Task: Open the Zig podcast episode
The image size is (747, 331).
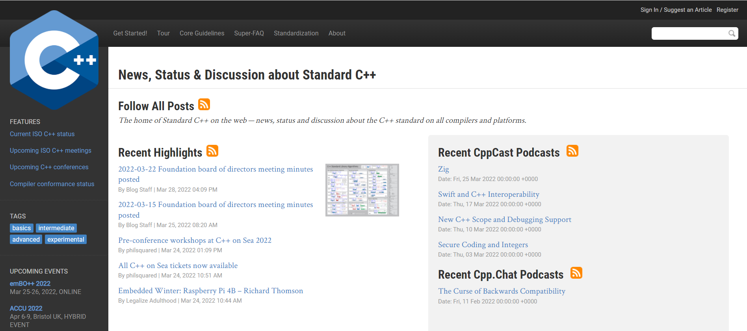Action: 444,169
